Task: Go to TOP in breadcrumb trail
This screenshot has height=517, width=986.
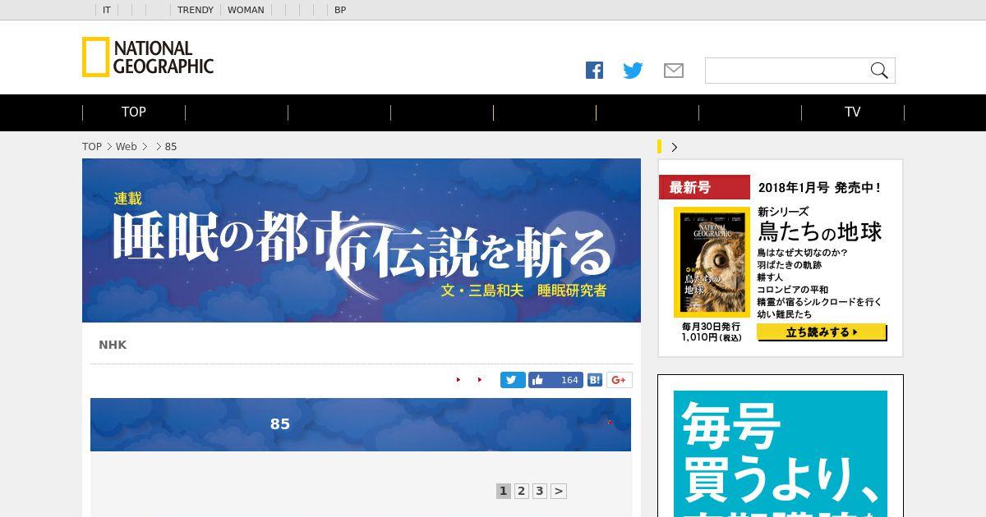Action: (92, 147)
